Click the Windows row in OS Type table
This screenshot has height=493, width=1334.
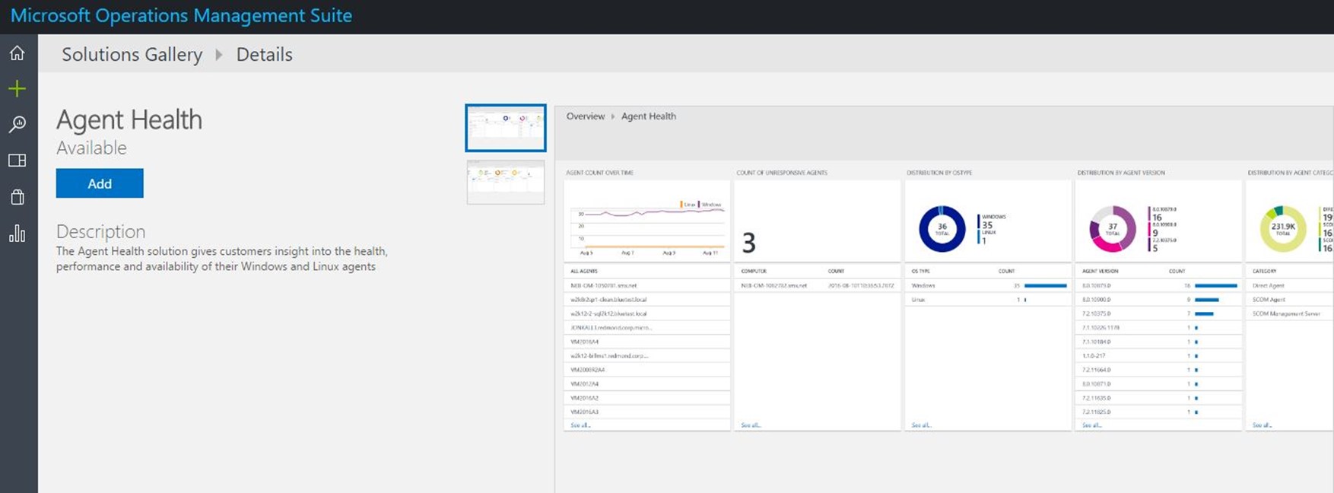pyautogui.click(x=988, y=286)
